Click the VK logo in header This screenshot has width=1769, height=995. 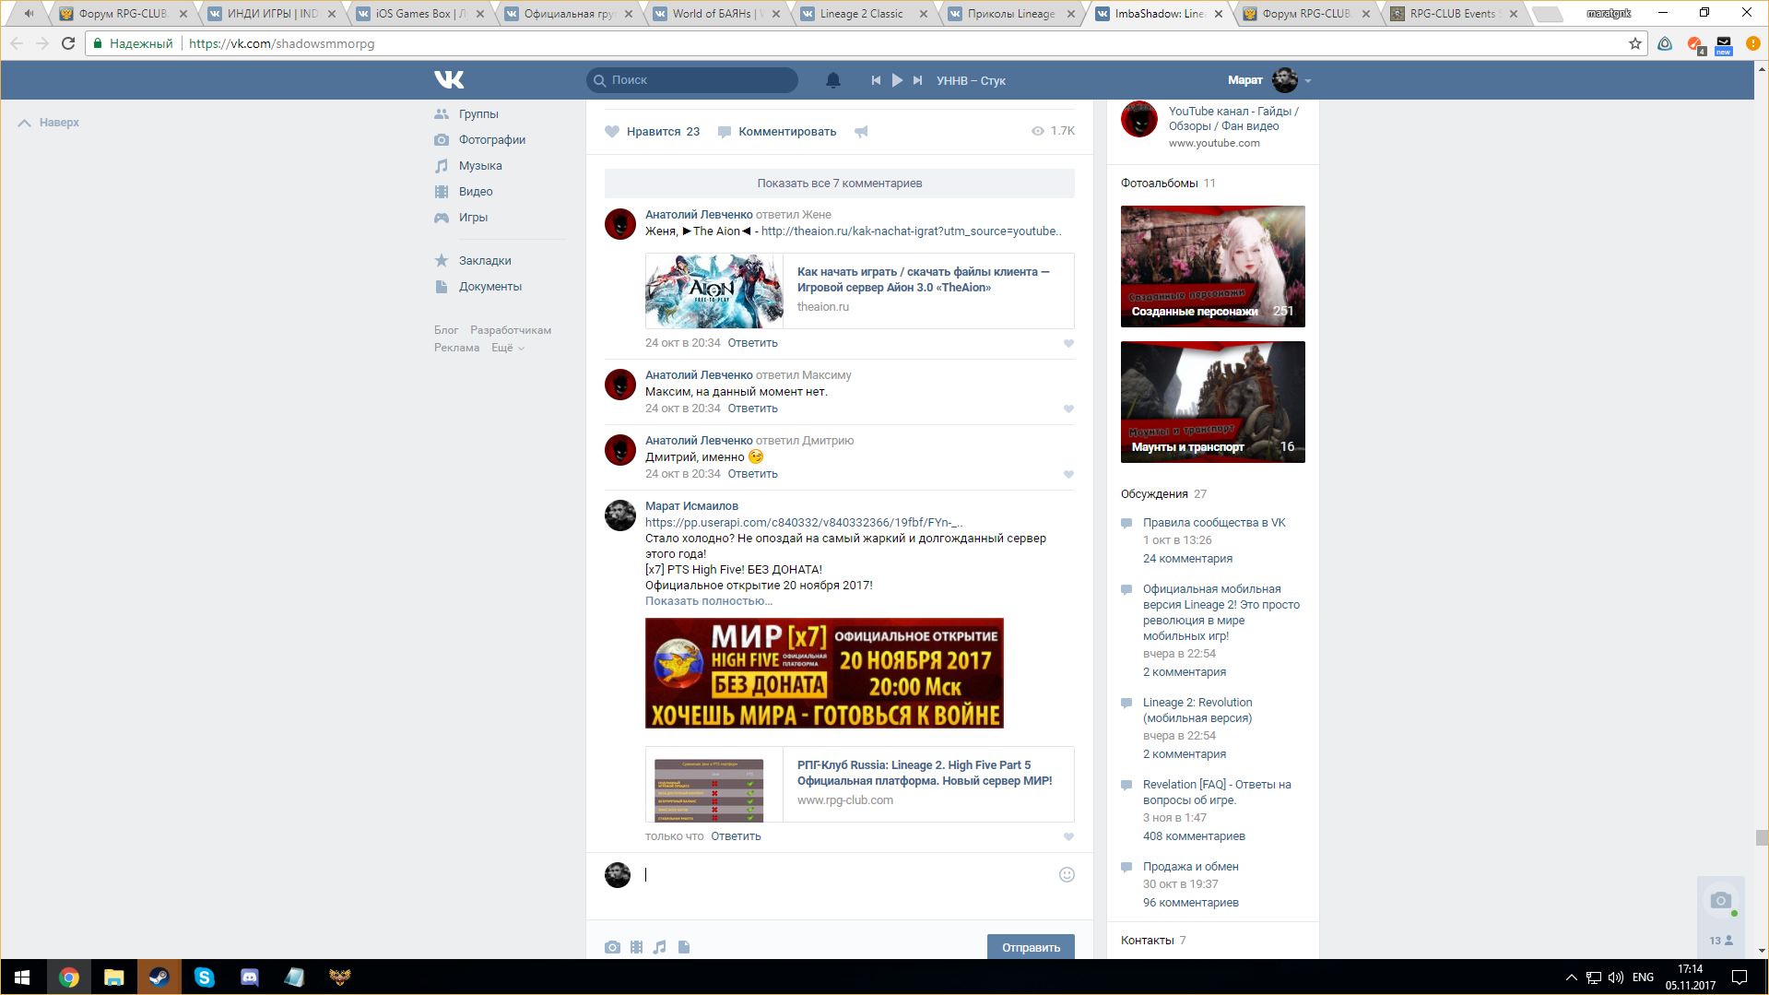tap(449, 80)
